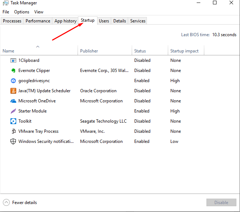Click the Disabled status of Toolkit

click(142, 121)
